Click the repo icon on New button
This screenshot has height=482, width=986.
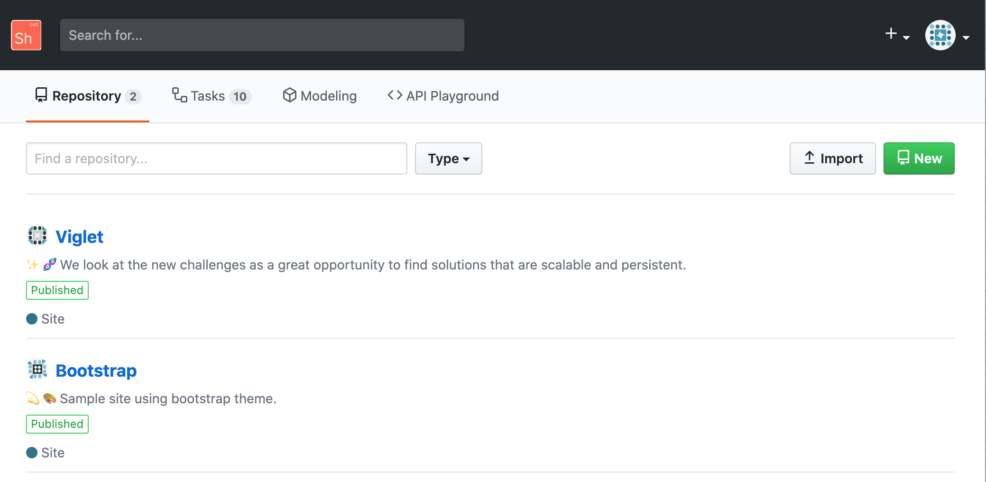903,158
